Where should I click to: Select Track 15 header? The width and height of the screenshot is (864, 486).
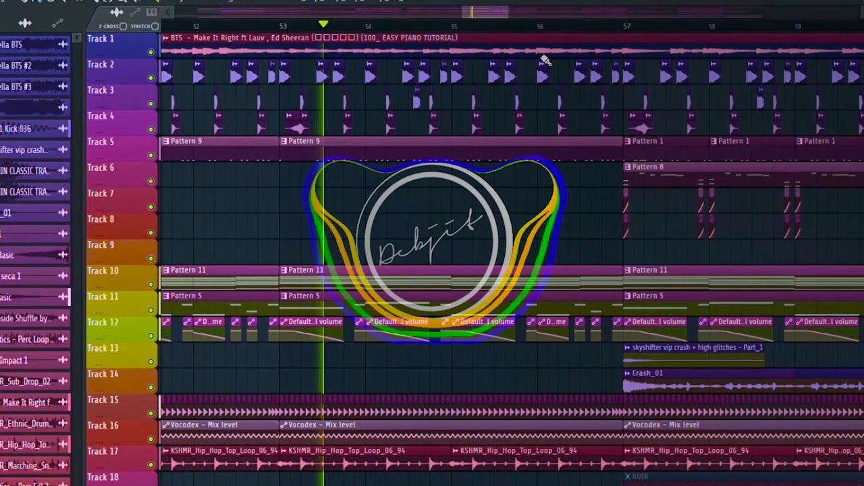[122, 406]
